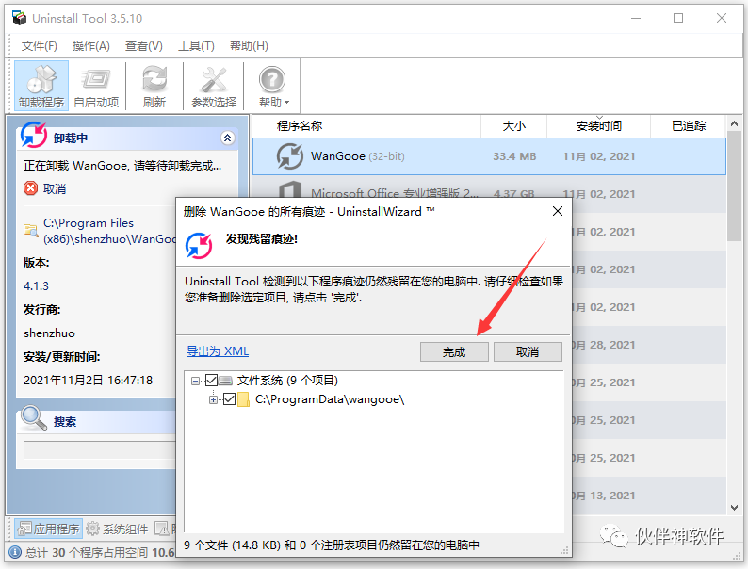Open the 帮助 help toolbar dropdown

273,86
